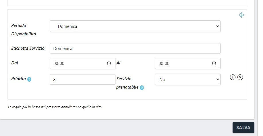Click the move handle icon of the rule card
Screen dimensions: 263x136
point(241,15)
